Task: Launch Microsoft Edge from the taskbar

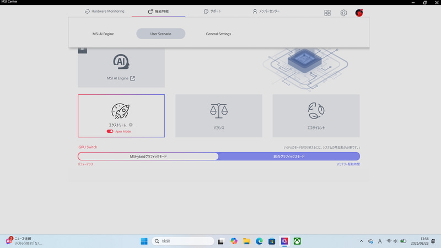Action: [259, 241]
